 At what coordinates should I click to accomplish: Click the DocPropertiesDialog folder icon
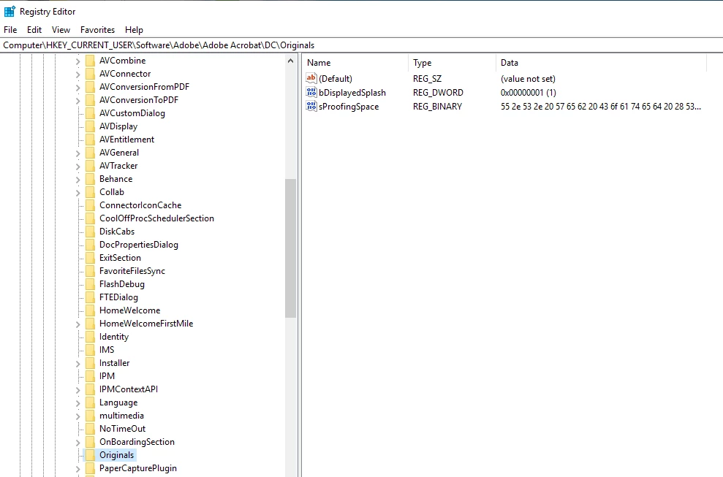(91, 245)
